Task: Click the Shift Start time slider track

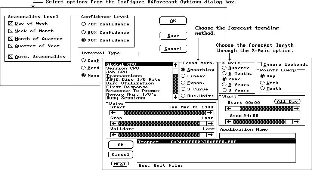Action: click(265, 109)
